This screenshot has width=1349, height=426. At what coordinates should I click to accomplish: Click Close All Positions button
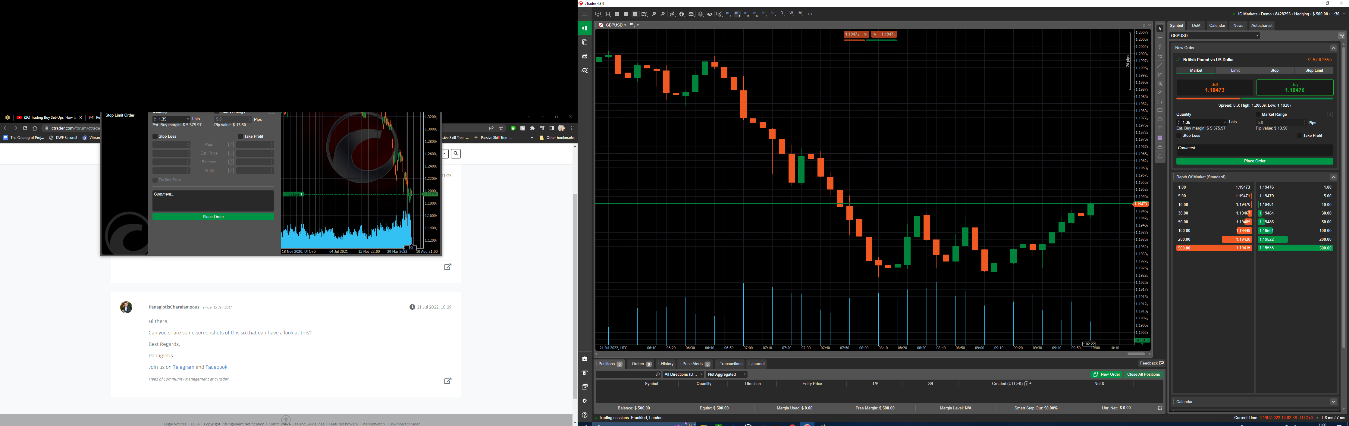click(1144, 375)
